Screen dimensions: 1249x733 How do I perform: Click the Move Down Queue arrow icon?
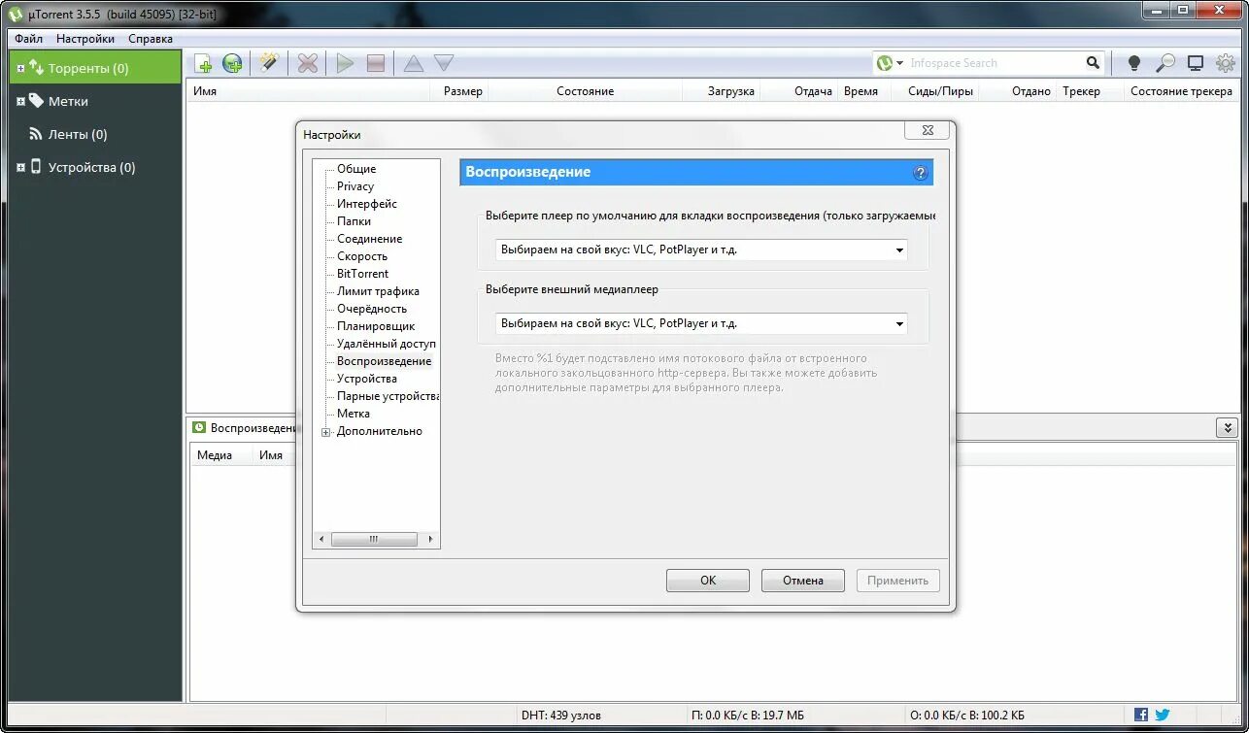(444, 63)
